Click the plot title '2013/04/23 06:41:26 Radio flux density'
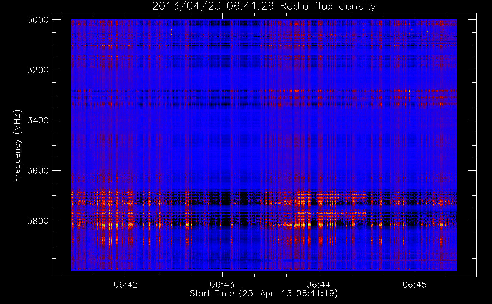Viewport: 492px width, 304px height. tap(264, 6)
